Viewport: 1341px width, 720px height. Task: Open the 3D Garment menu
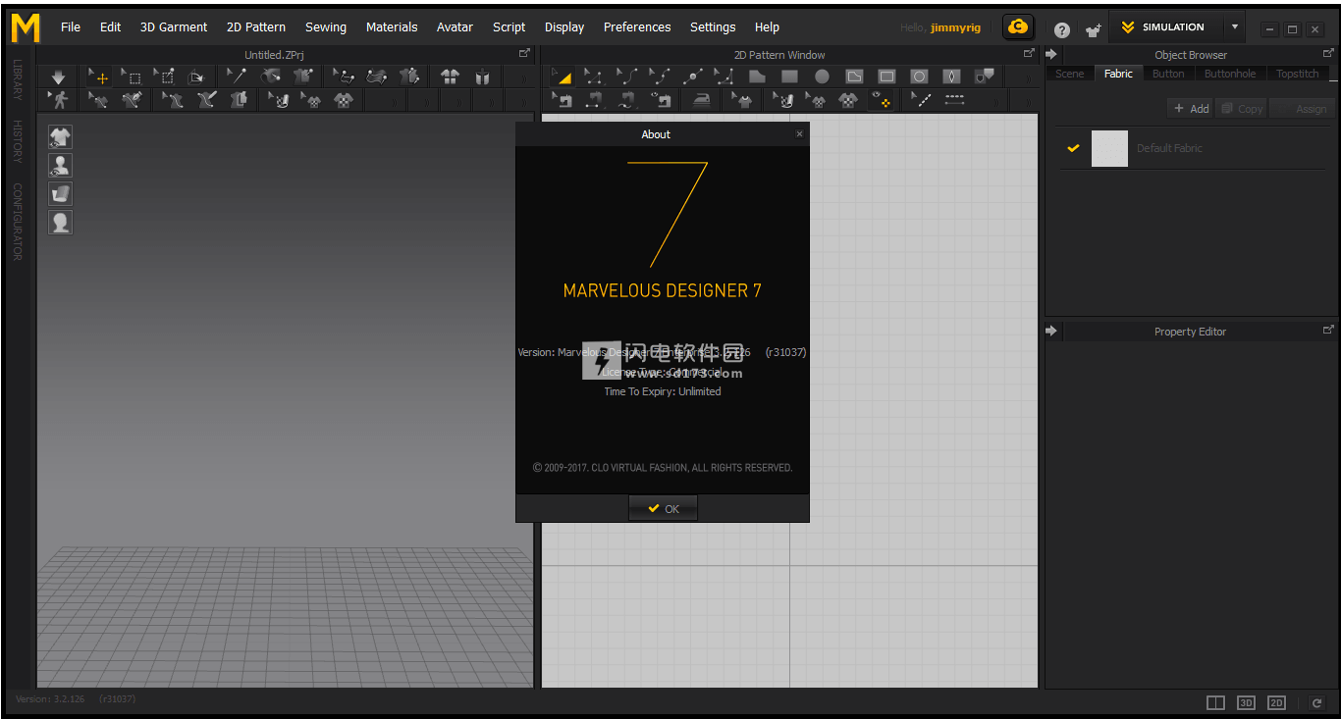point(174,27)
